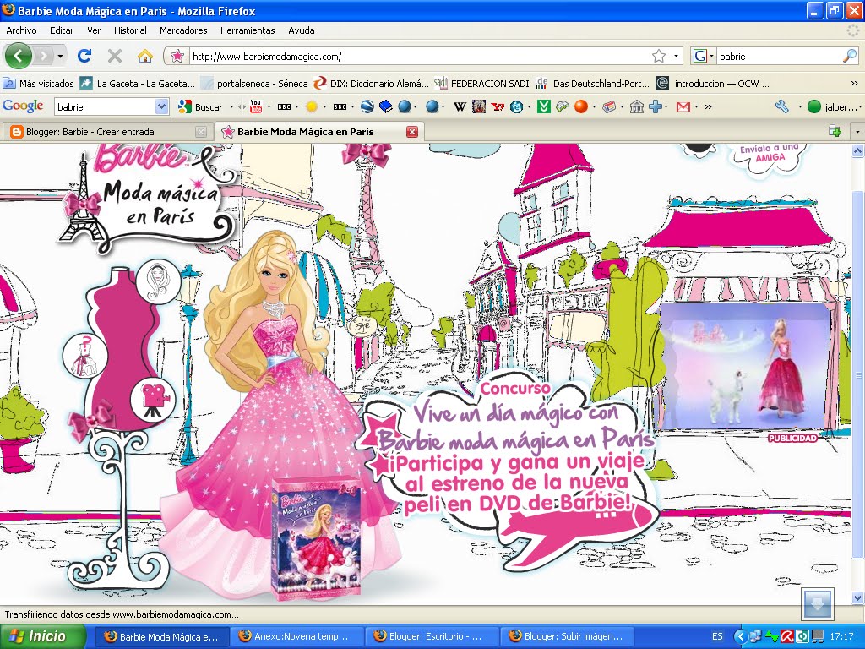Image resolution: width=865 pixels, height=649 pixels.
Task: Click the Wikipedia W icon
Action: (460, 106)
